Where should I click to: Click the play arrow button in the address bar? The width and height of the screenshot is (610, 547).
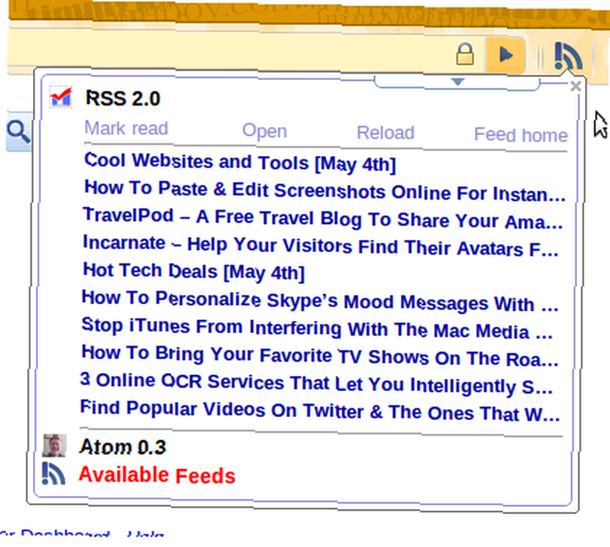(x=505, y=55)
